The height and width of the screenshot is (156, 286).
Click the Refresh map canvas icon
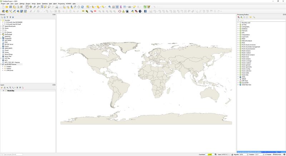83,7
